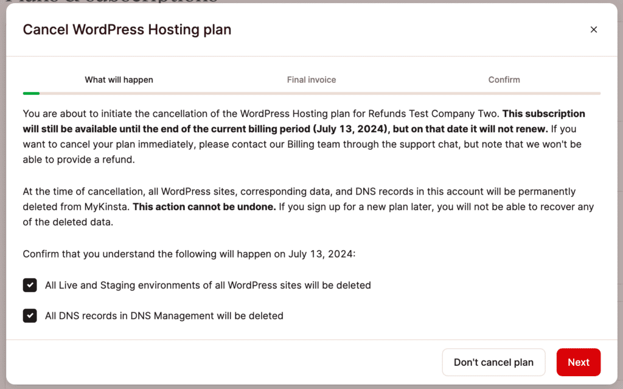
Task: Click the Next button
Action: [x=578, y=362]
